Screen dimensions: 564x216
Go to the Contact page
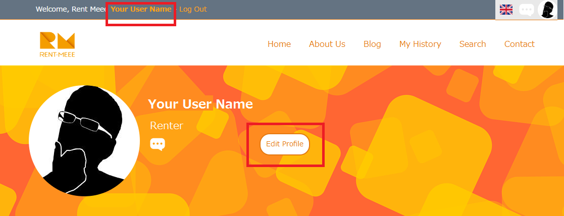[x=520, y=44]
